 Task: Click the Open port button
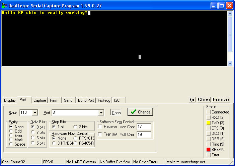pos(116,112)
